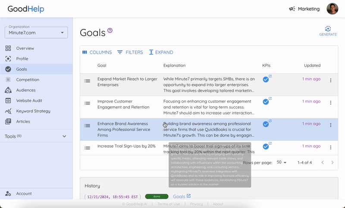The image size is (345, 208).
Task: Click explanation starting 'While Minute7 primarily targets SMBs'
Action: pyautogui.click(x=209, y=85)
